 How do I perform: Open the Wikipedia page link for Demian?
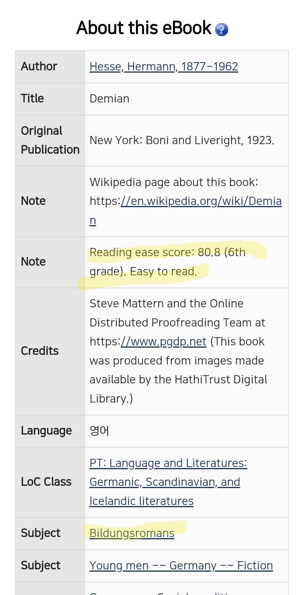(201, 201)
